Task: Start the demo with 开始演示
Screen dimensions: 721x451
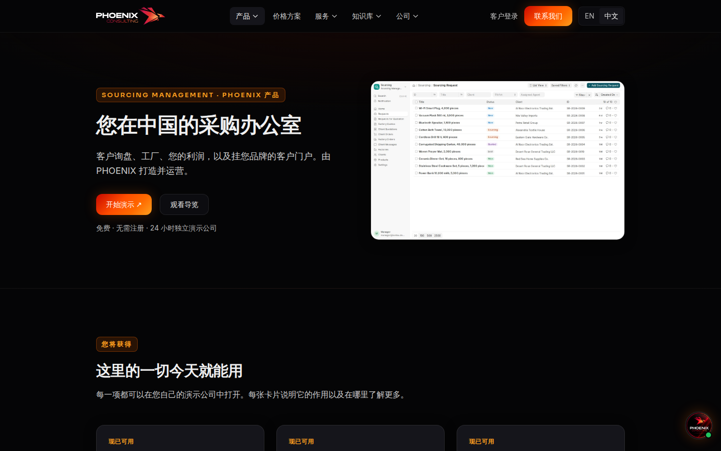Action: click(x=124, y=204)
